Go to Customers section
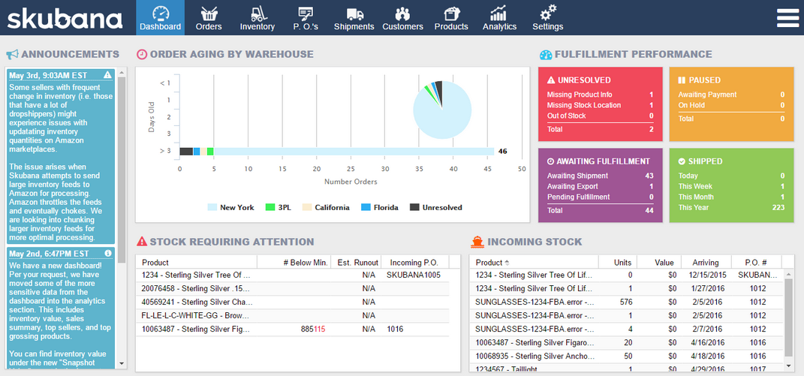Screen dimensions: 804x376 [x=402, y=18]
